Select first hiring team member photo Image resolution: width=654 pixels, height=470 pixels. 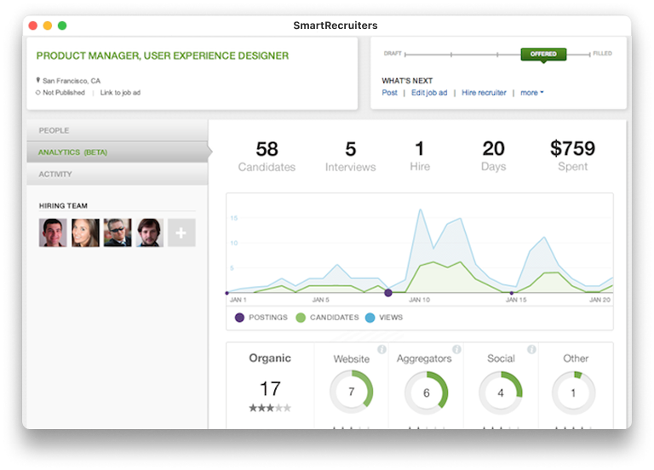[x=53, y=232]
